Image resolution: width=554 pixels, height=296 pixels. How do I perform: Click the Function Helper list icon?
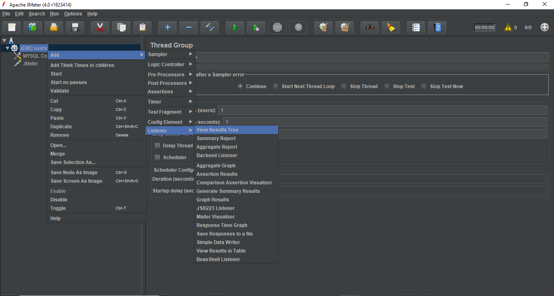[416, 28]
